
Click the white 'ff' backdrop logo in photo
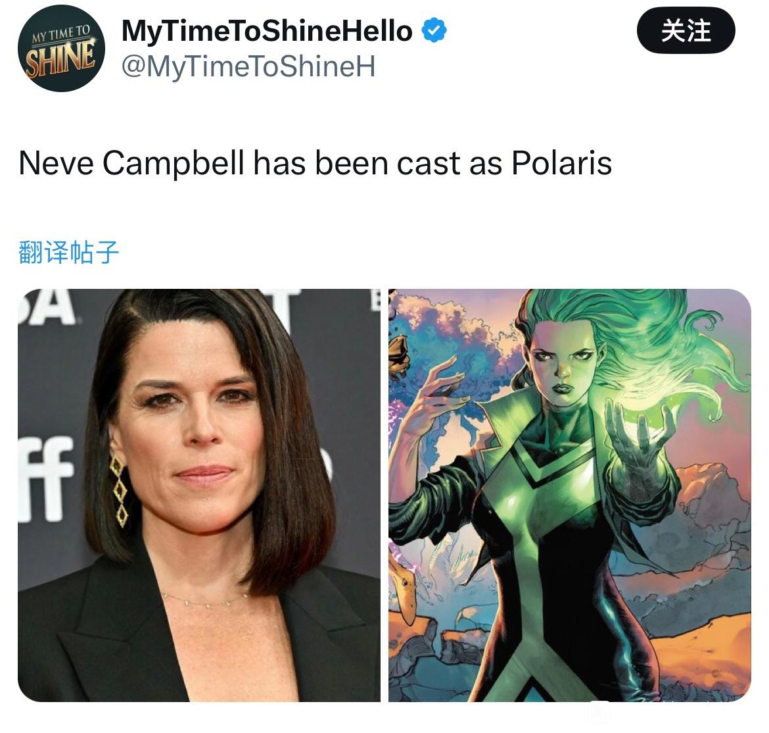(46, 478)
